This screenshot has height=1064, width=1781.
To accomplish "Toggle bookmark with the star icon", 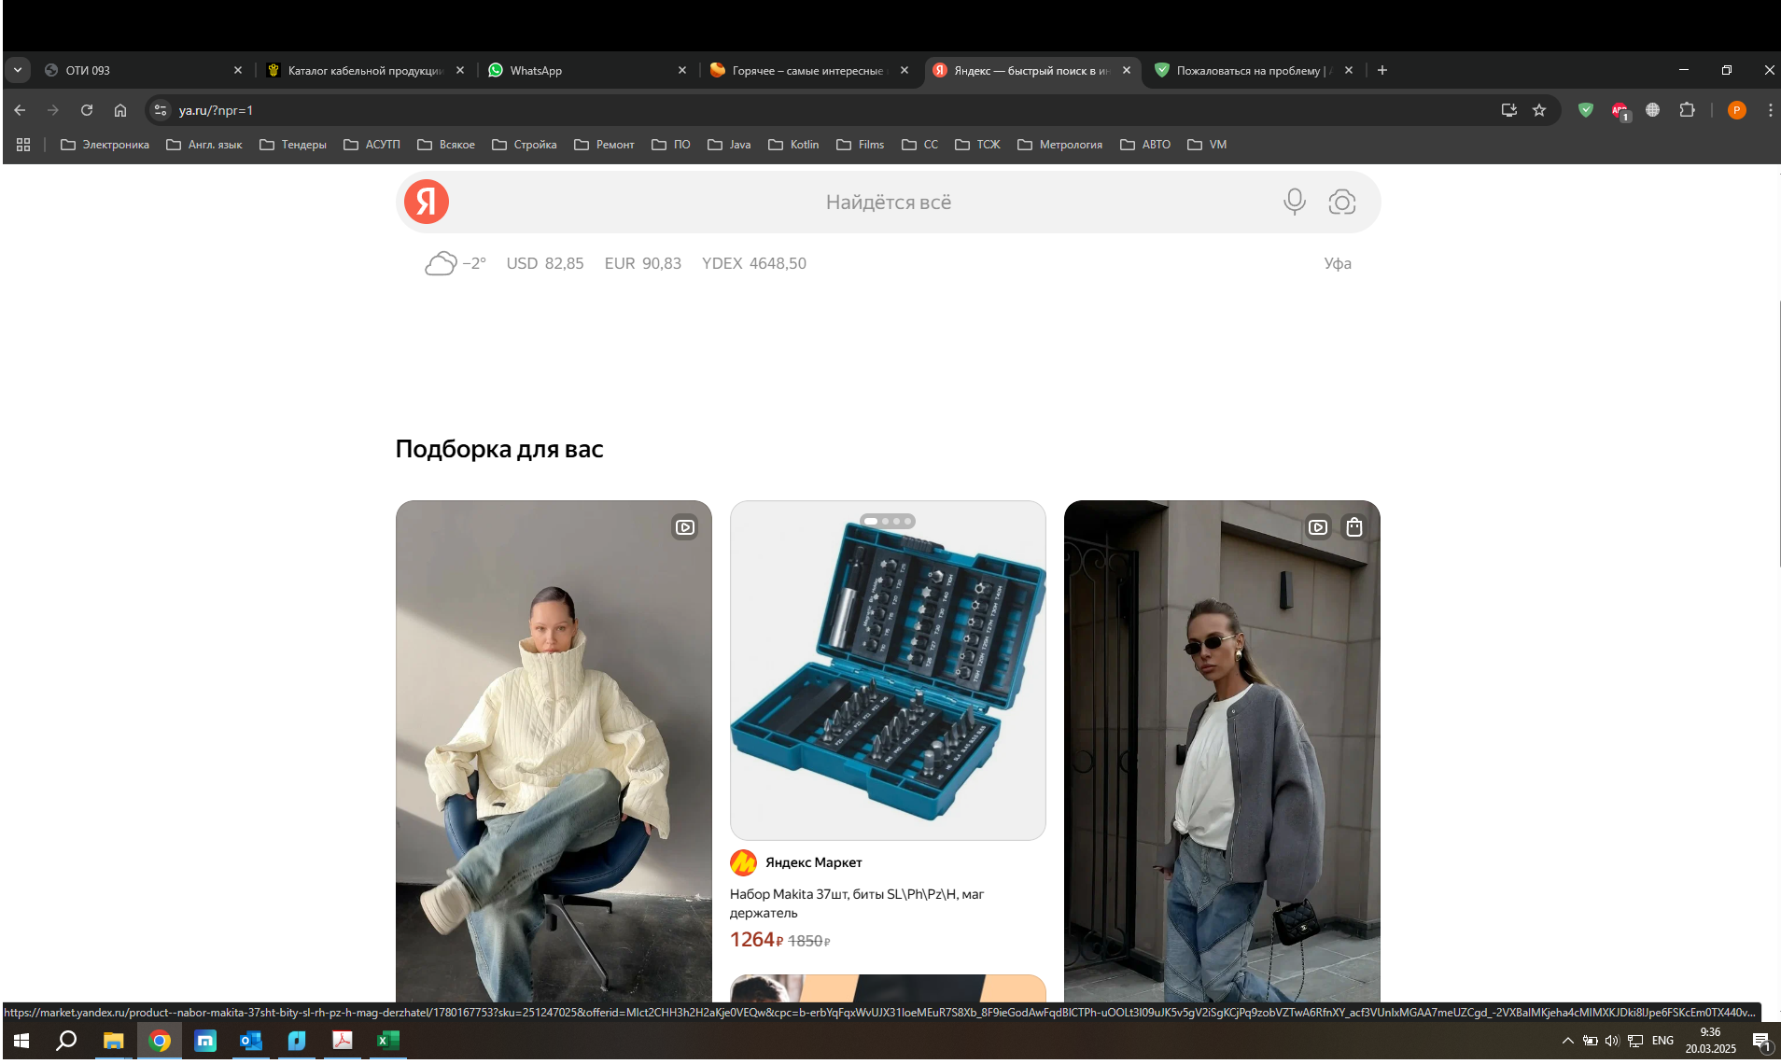I will 1538,110.
